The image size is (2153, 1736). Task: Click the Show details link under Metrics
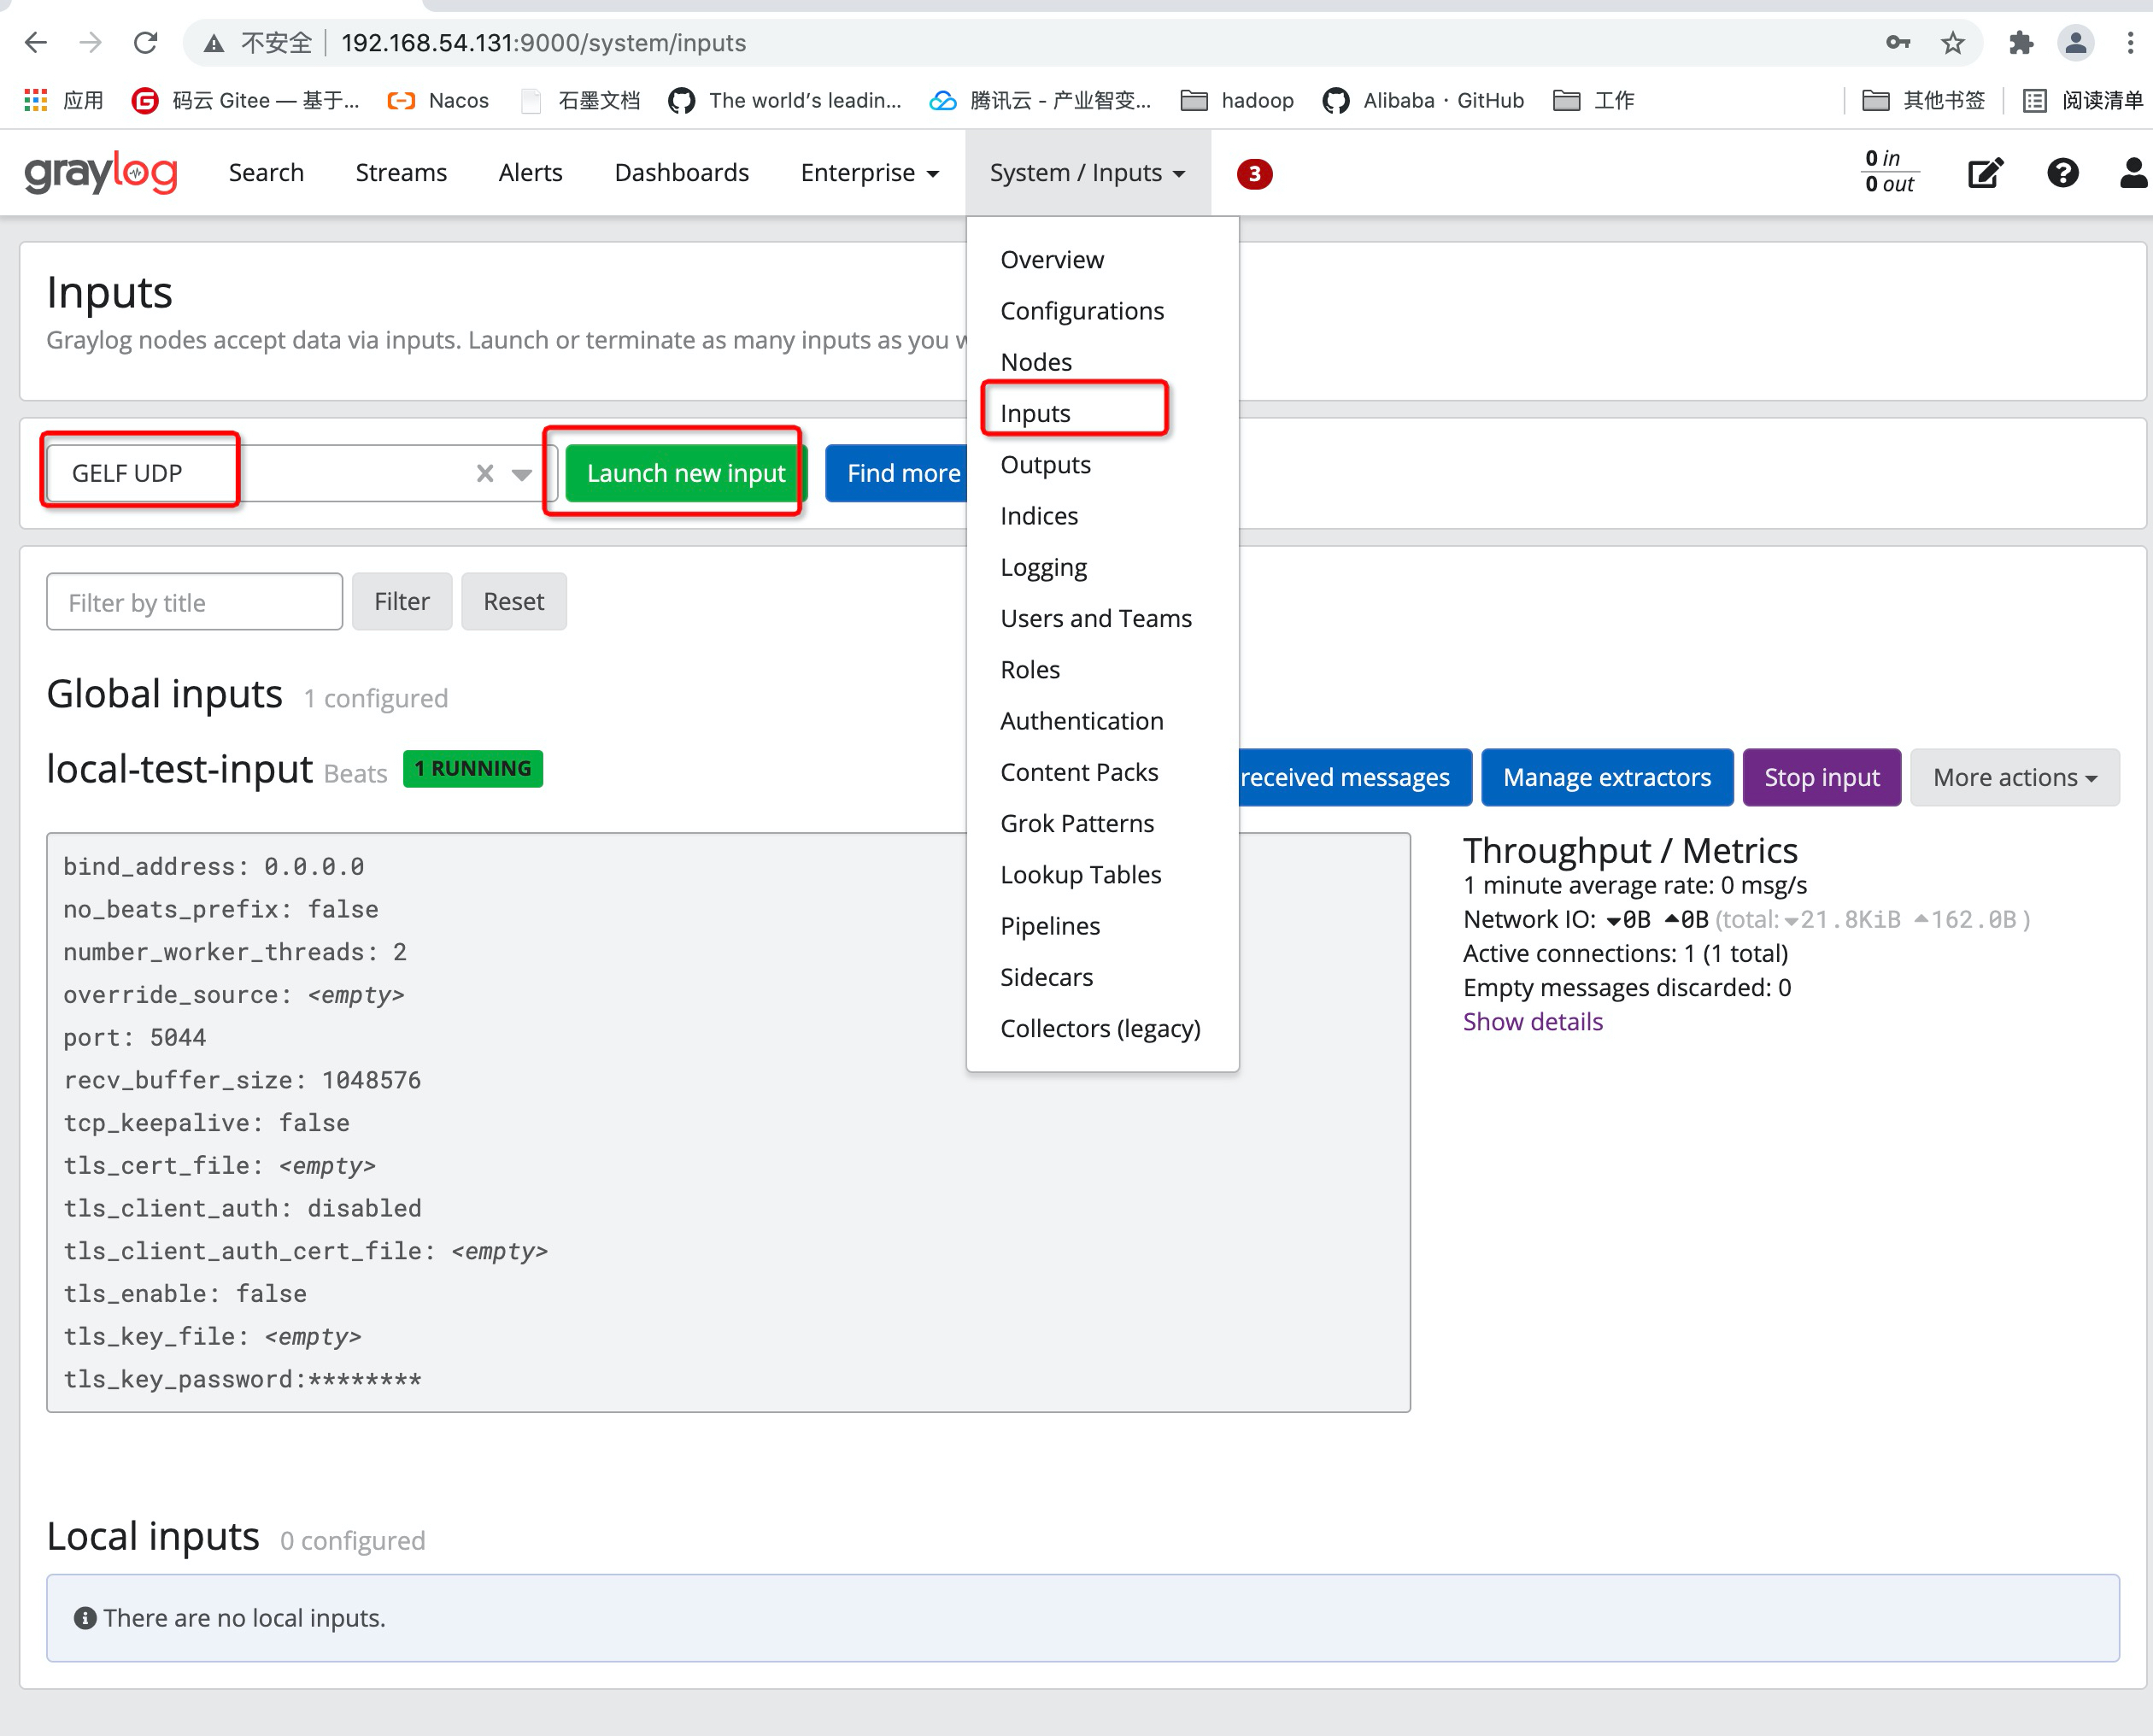[x=1532, y=1021]
